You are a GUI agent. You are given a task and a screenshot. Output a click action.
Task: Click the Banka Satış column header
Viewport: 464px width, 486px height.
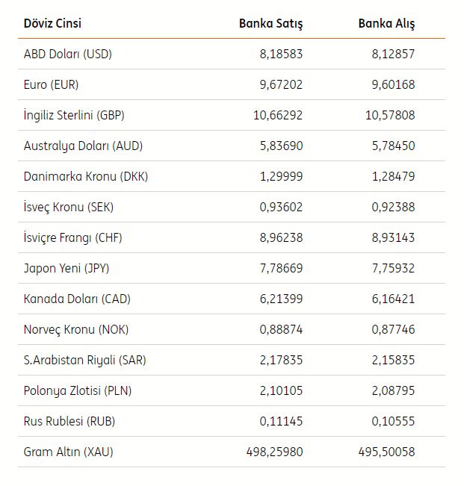[270, 23]
